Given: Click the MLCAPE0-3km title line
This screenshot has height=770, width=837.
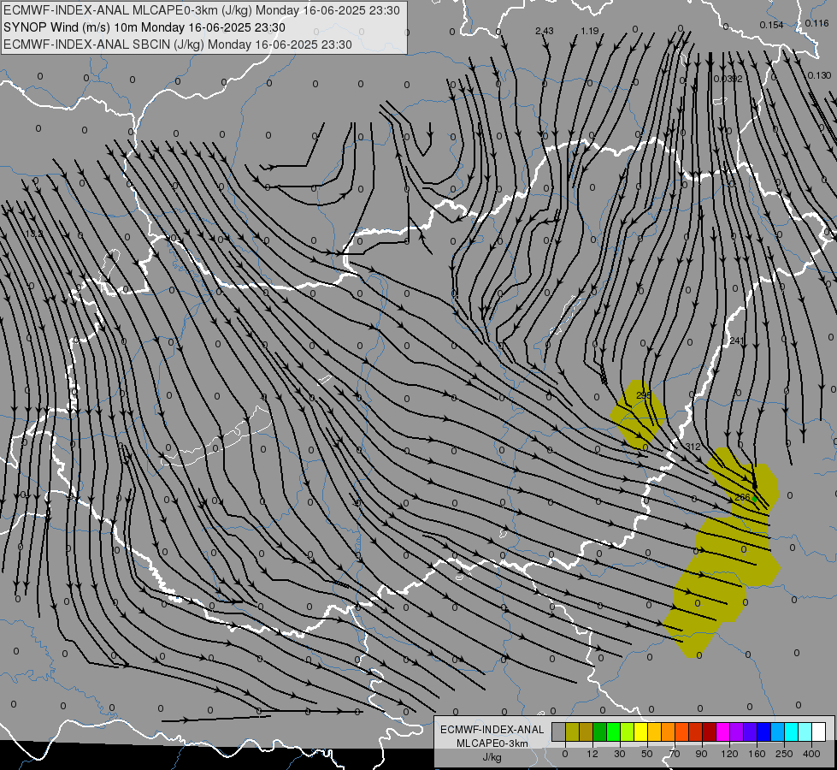Looking at the screenshot, I should click(x=201, y=10).
